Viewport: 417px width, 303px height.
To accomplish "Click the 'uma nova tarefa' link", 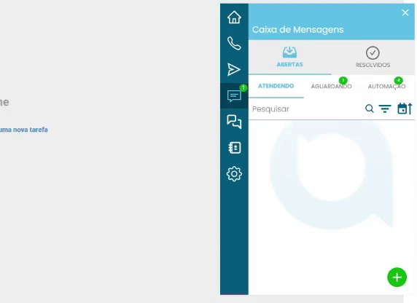I will coord(24,130).
